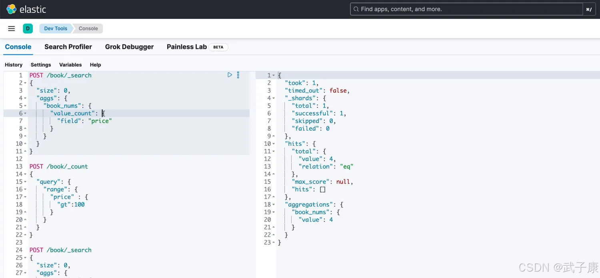Viewport: 600px width, 278px height.
Task: Collapse "_shards" in response at line 4
Action: (274, 98)
